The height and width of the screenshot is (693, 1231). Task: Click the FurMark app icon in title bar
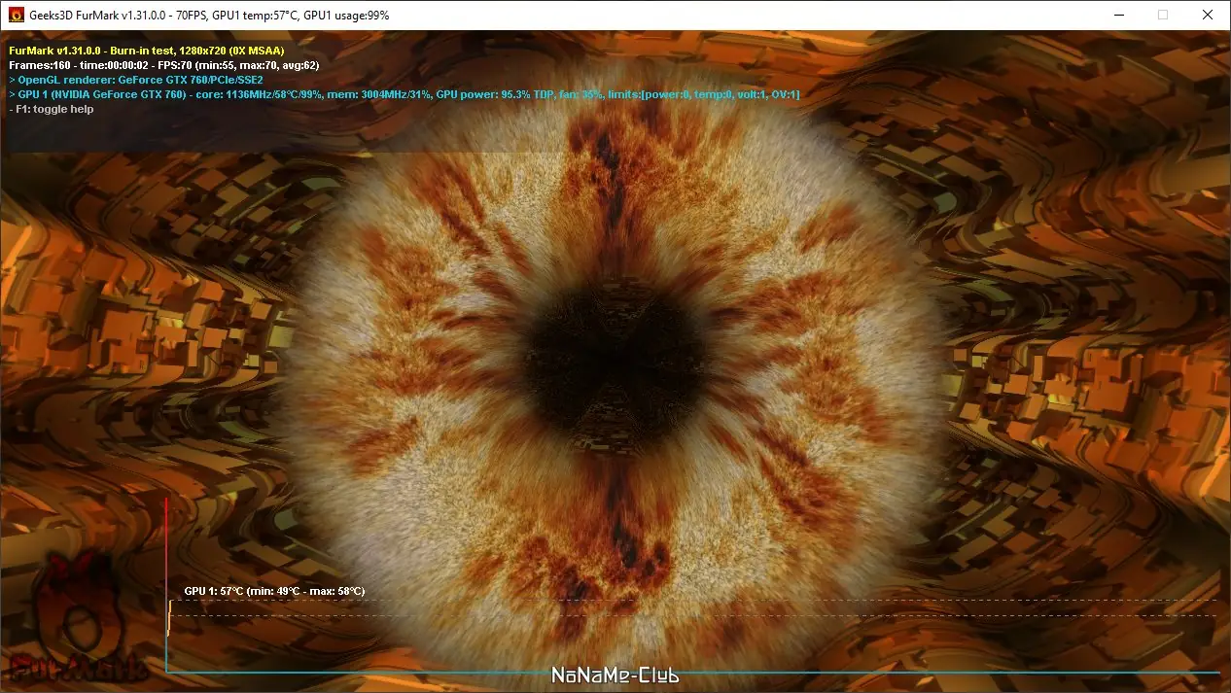click(16, 16)
